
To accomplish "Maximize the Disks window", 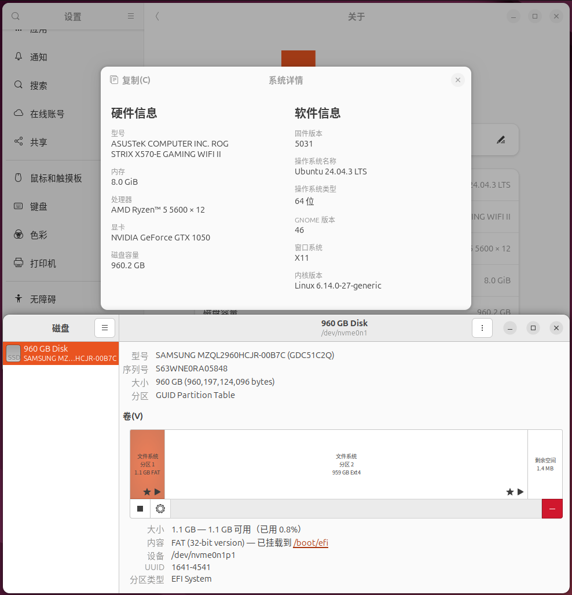I will [533, 328].
